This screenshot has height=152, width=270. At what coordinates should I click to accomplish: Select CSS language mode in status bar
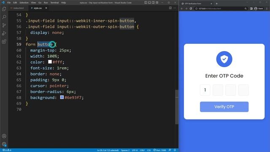tap(149, 150)
